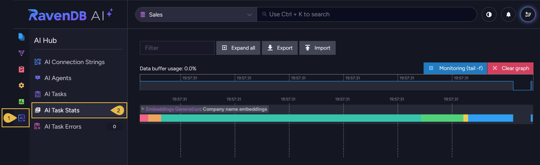540x165 pixels.
Task: Click the pink segment of the timeline bar
Action: pos(144,118)
